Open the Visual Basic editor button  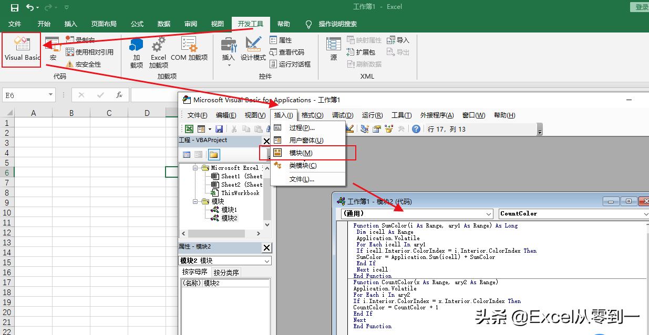[22, 49]
